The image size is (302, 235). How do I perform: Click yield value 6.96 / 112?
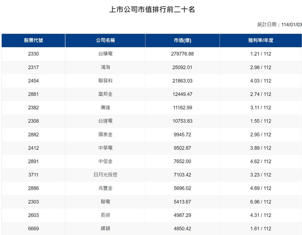[x=261, y=202]
